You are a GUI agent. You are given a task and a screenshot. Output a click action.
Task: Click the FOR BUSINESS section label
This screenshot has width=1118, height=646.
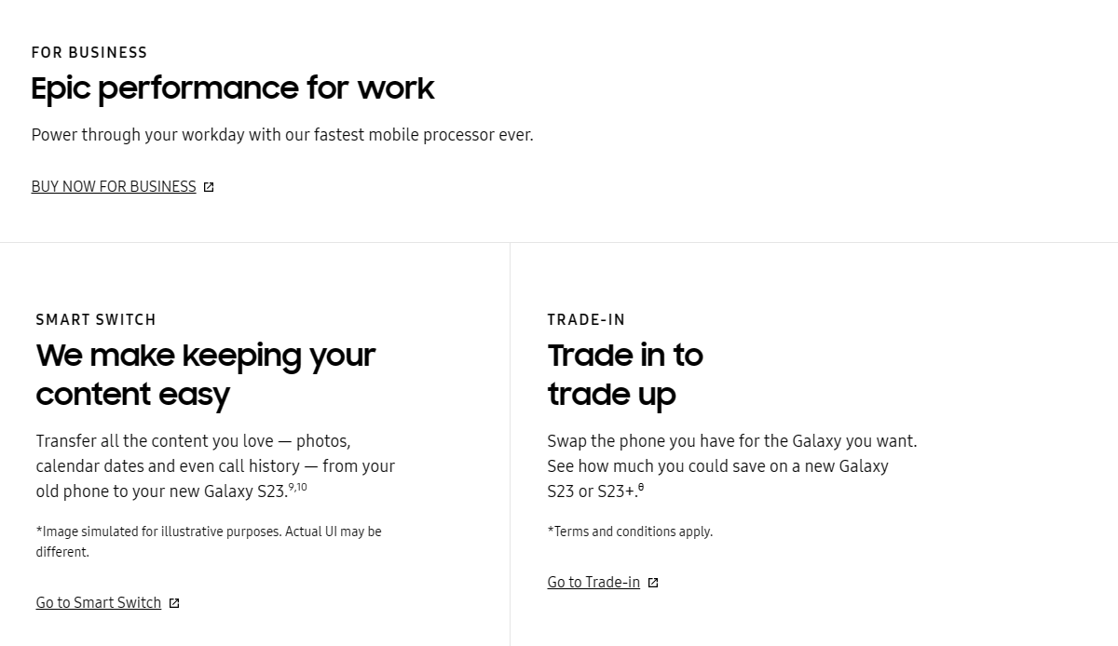[89, 52]
